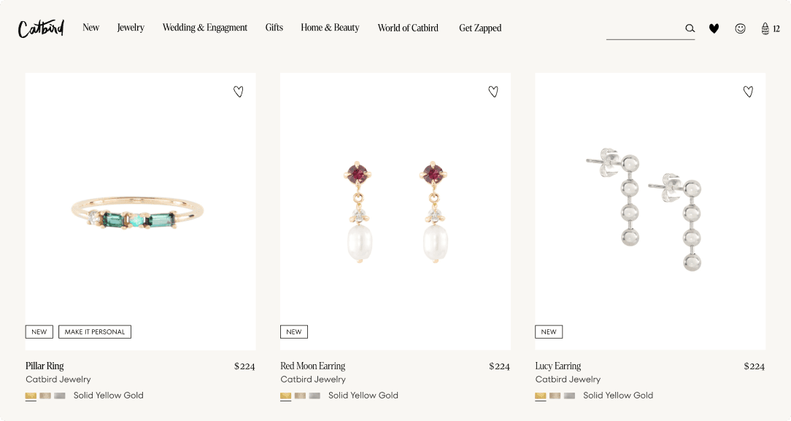Favorite the Red Moon Earring with its heart
Screen dimensions: 791x421
click(x=493, y=91)
